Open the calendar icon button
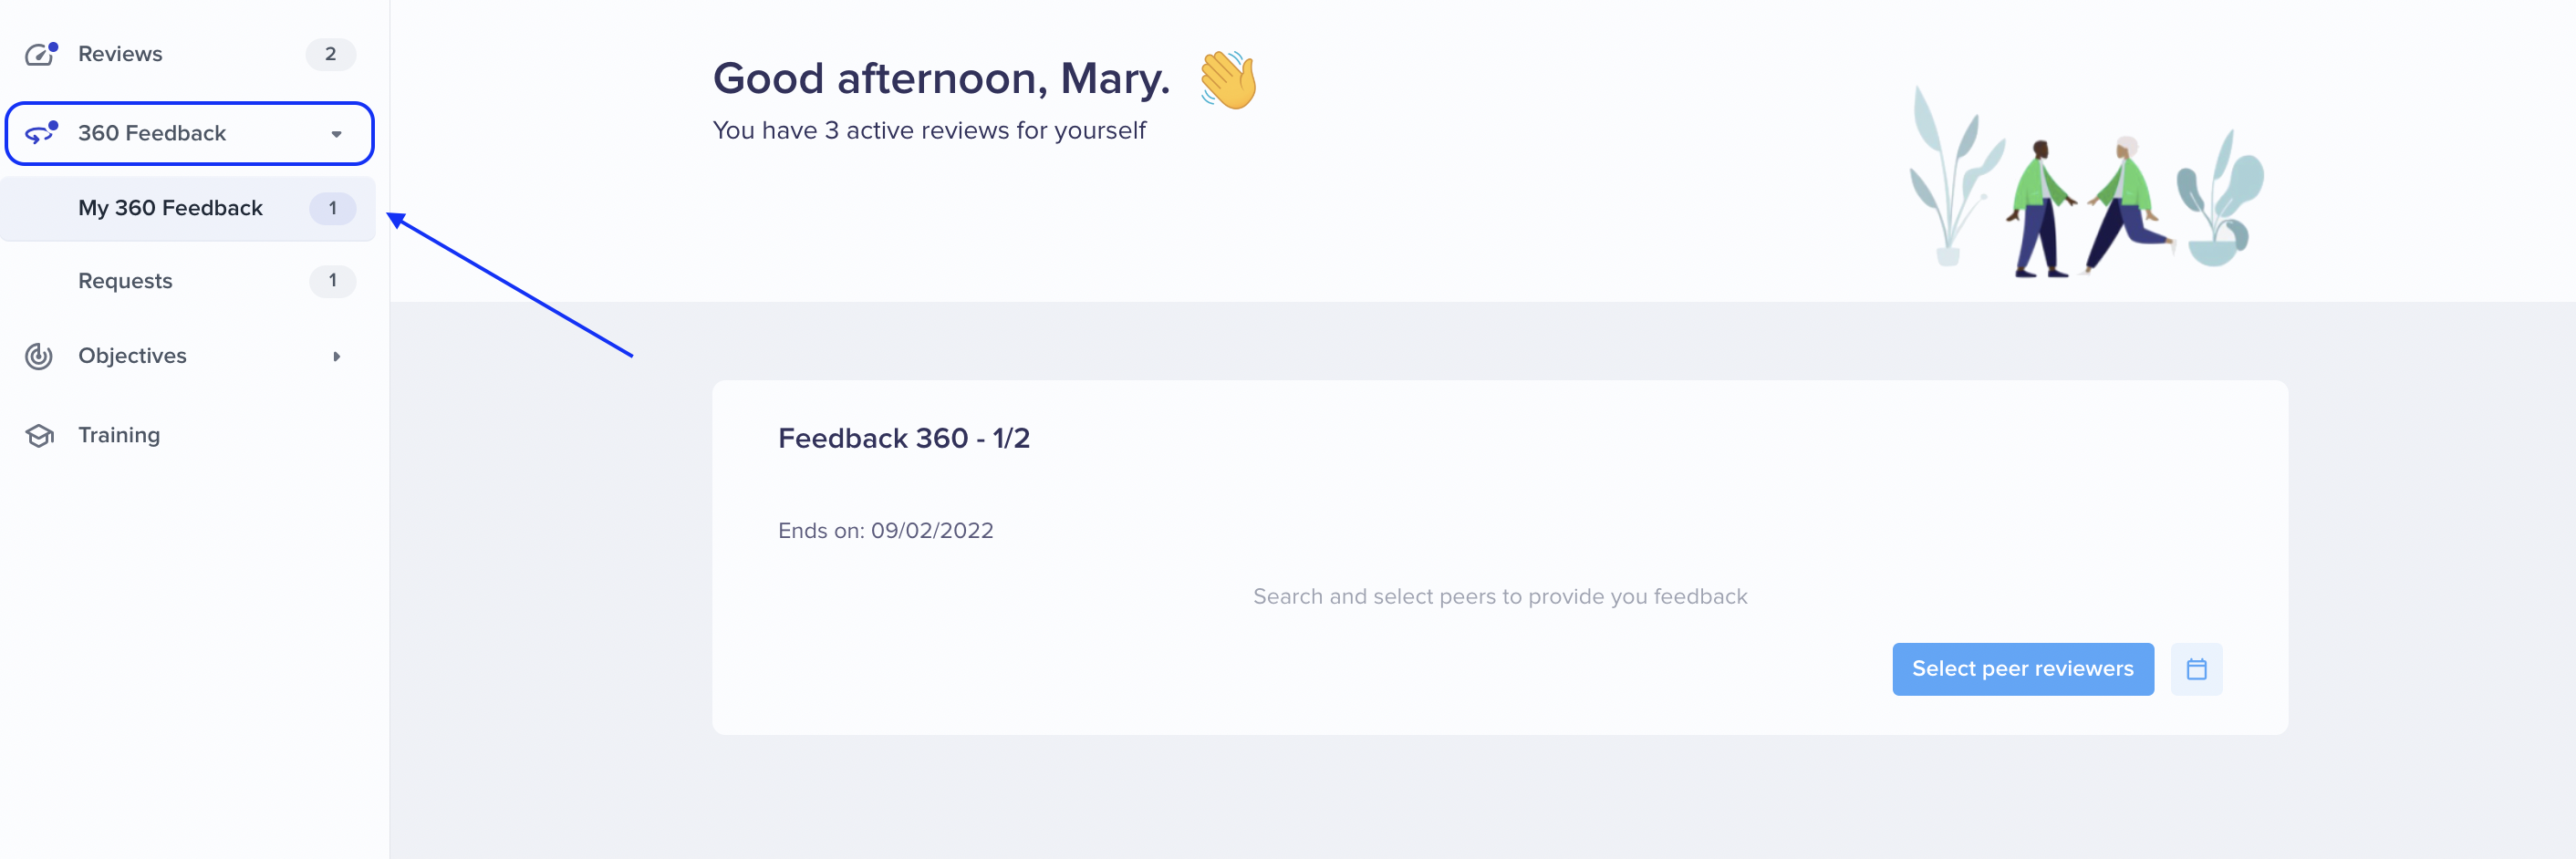2576x859 pixels. [x=2196, y=669]
